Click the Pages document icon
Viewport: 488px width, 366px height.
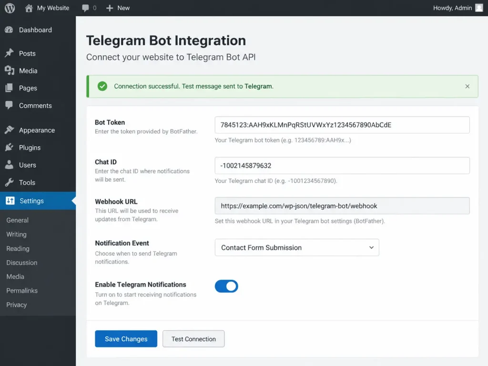(x=9, y=88)
